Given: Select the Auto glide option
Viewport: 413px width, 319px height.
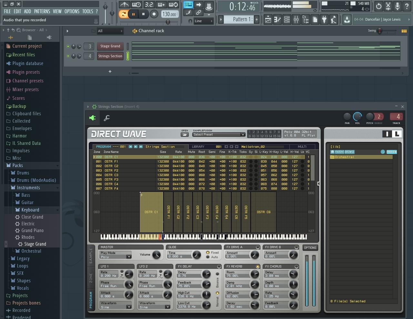Looking at the screenshot, I should 208,257.
